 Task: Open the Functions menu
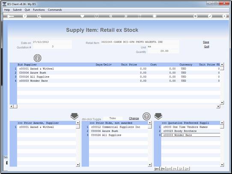click(39, 10)
